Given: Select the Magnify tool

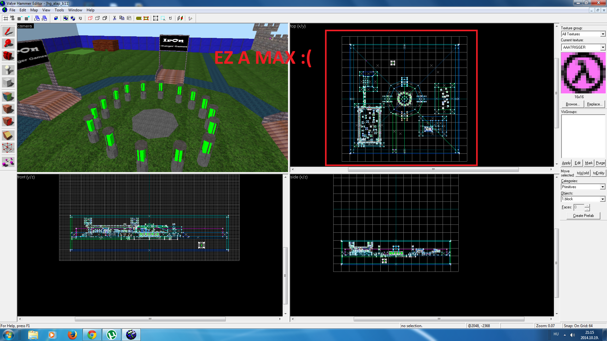Looking at the screenshot, I should [x=8, y=44].
